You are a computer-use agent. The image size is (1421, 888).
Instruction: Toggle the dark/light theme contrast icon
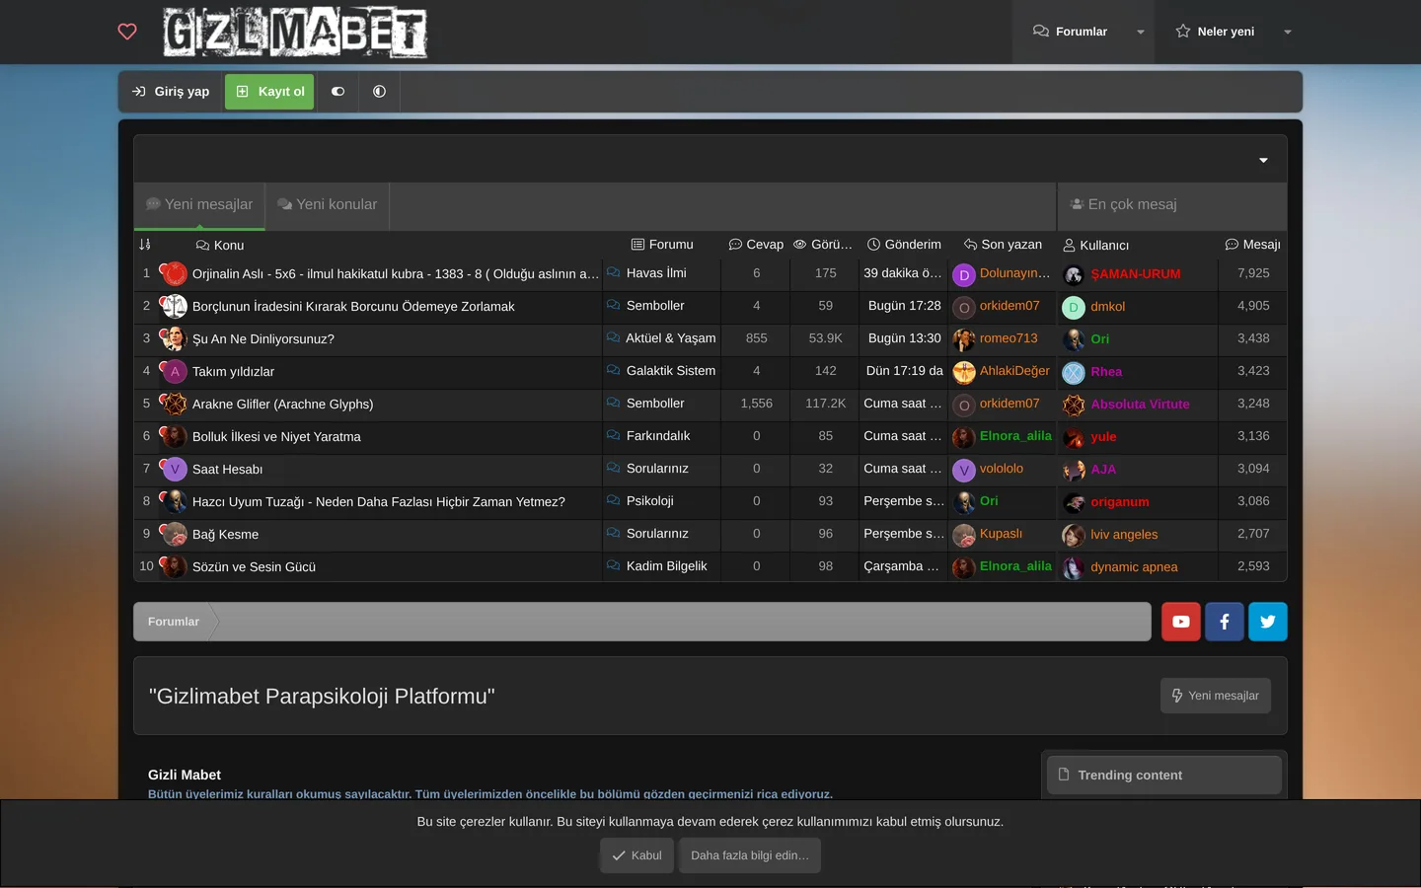point(379,92)
